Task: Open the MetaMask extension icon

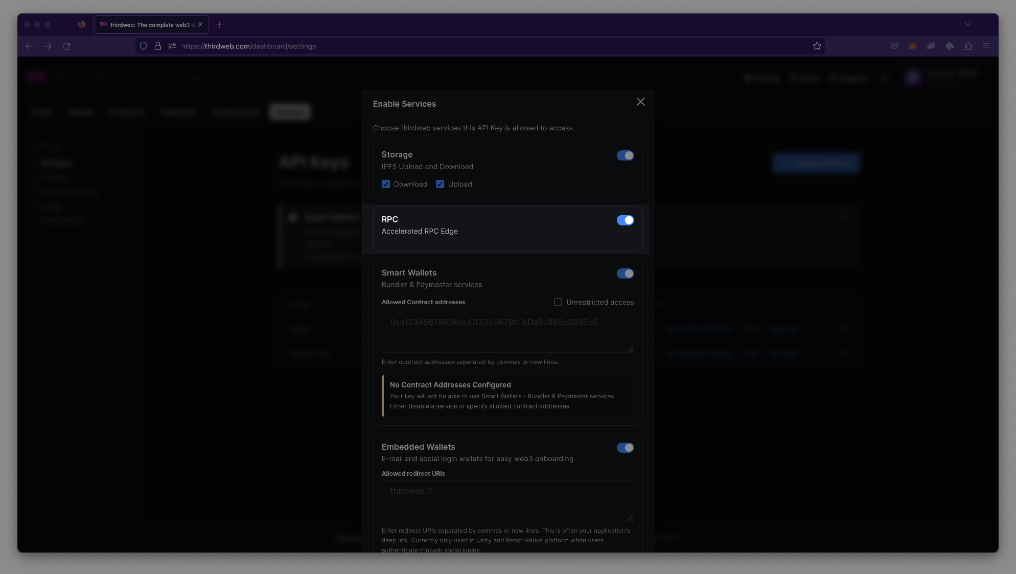Action: pyautogui.click(x=912, y=46)
